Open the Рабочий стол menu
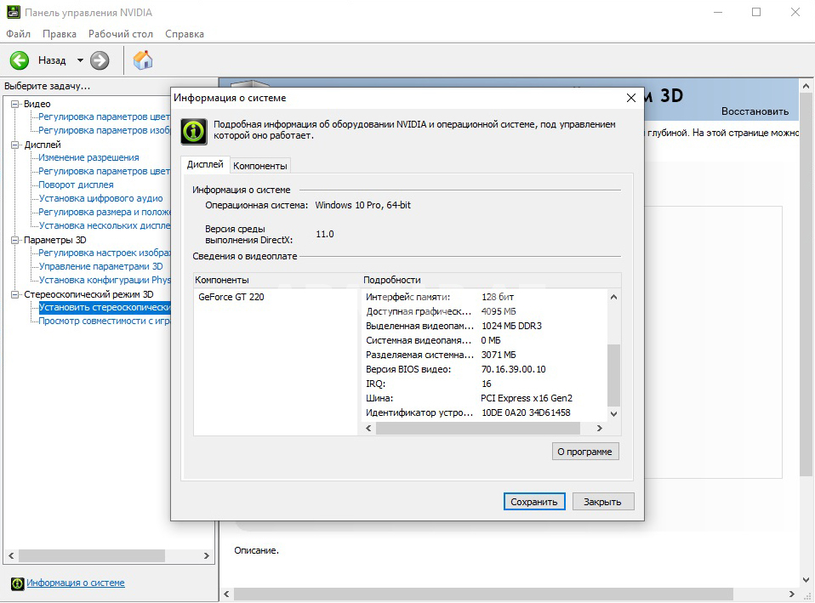This screenshot has height=603, width=815. pyautogui.click(x=121, y=34)
